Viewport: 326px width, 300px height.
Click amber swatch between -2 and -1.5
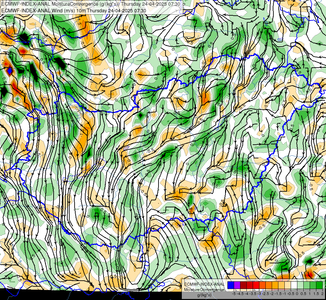pyautogui.click(x=275, y=285)
